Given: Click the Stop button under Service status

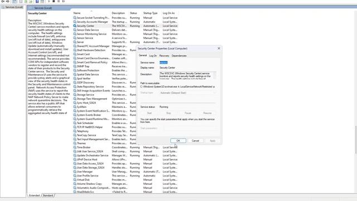Looking at the screenshot, I should point(168,113).
